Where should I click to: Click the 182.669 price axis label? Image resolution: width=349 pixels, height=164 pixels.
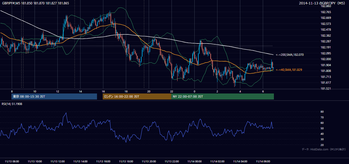(326, 18)
